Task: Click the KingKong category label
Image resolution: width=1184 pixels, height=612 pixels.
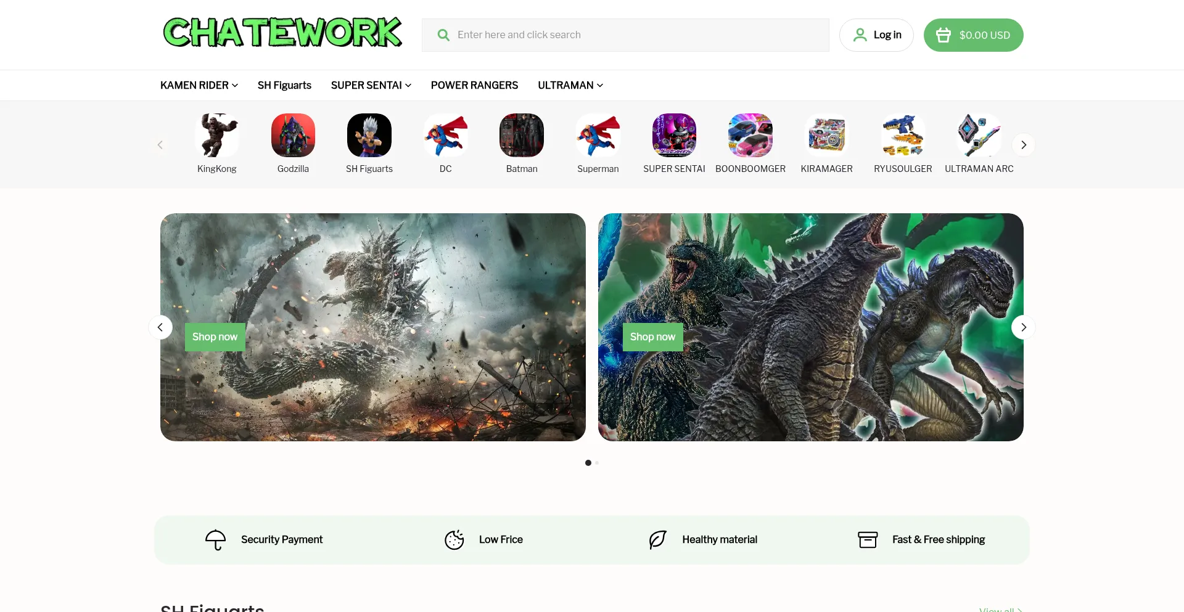Action: pos(217,169)
